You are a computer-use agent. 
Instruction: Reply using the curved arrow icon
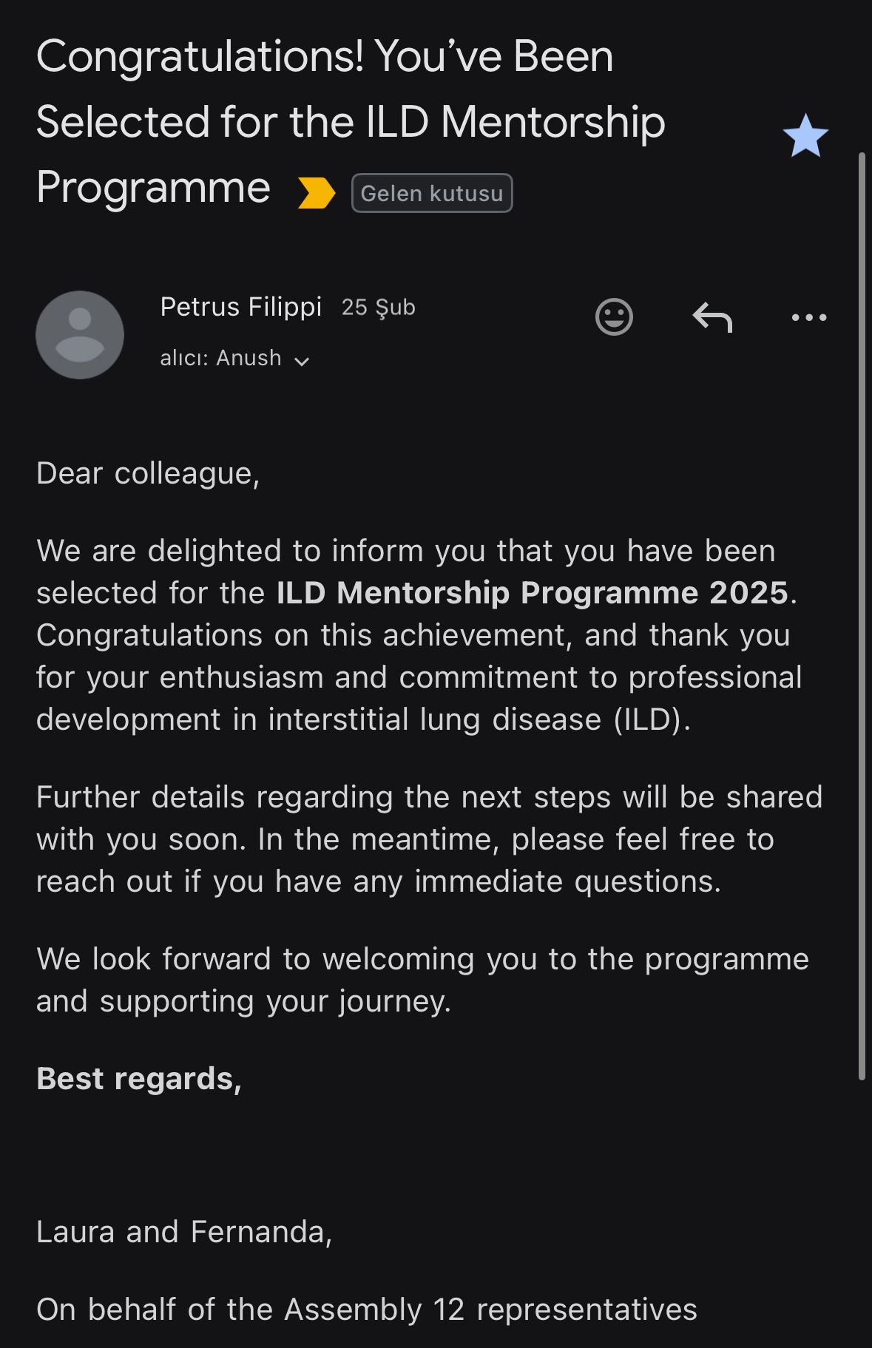point(712,317)
